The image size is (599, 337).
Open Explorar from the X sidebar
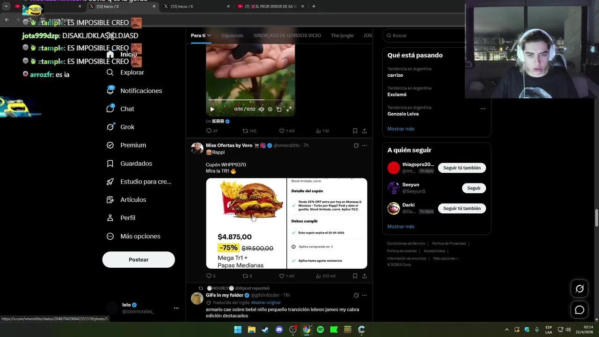125,73
